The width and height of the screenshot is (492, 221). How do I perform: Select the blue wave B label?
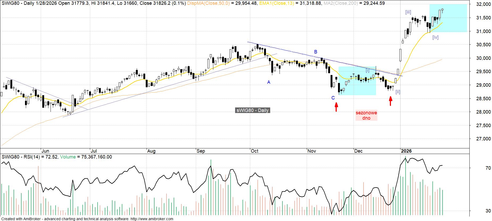[316, 52]
